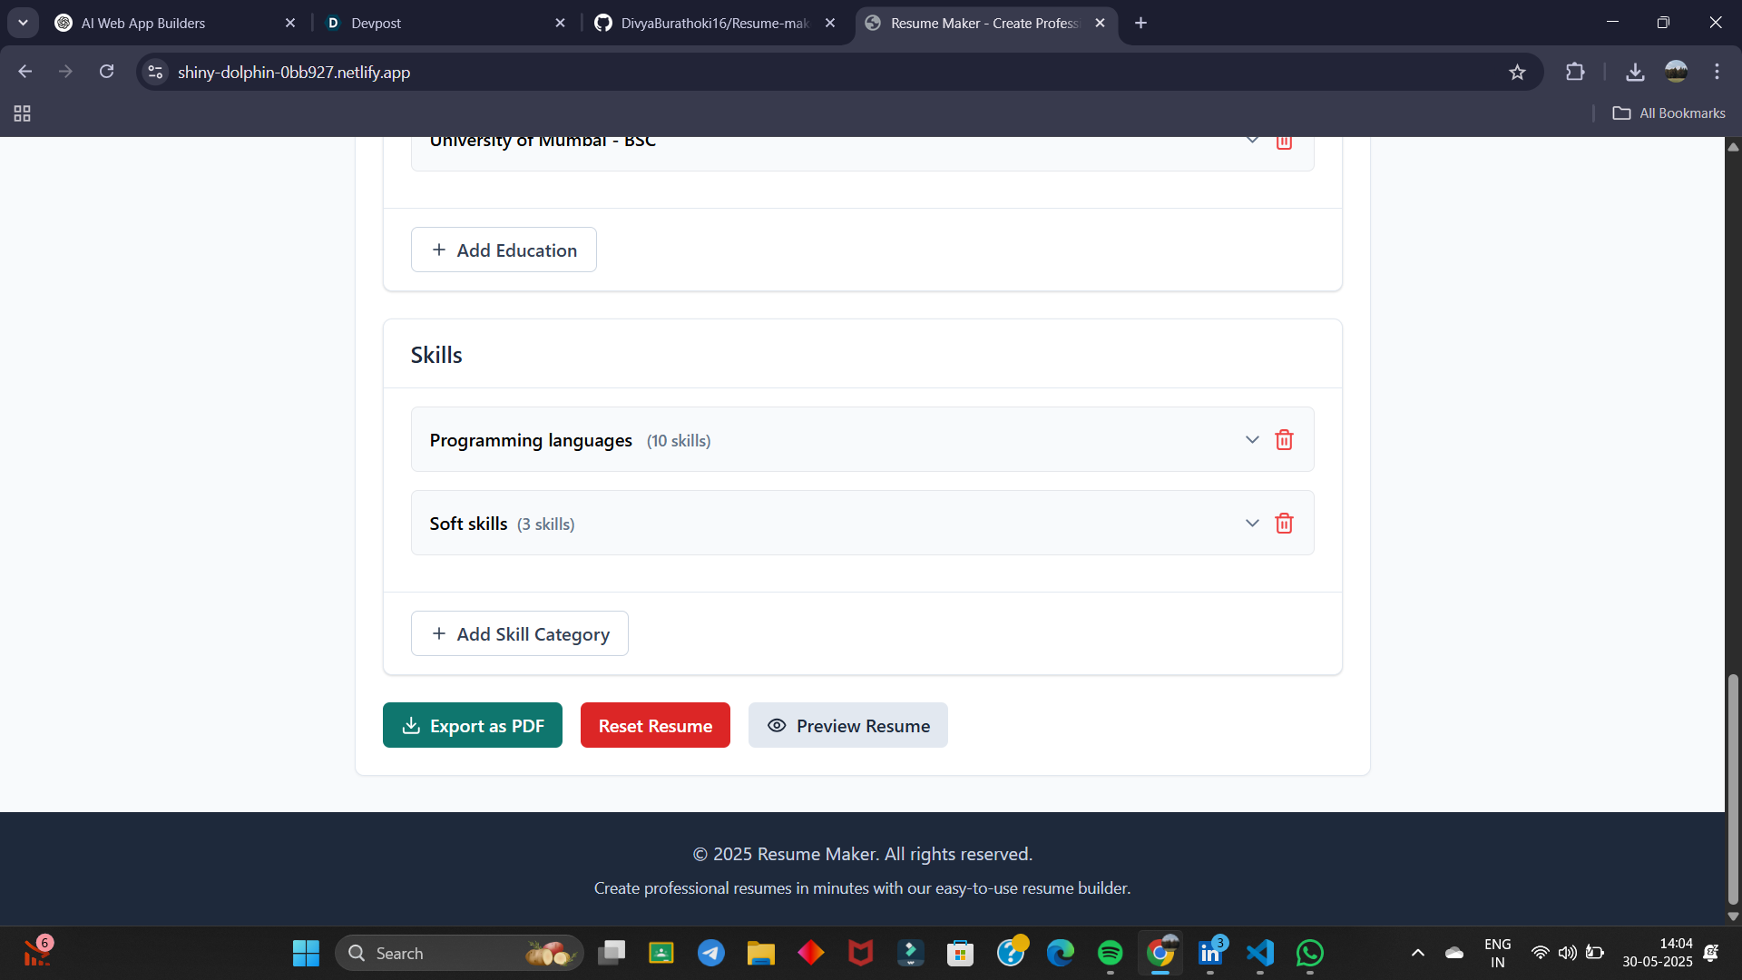This screenshot has height=980, width=1742.
Task: Click the Reset Resume button
Action: point(655,725)
